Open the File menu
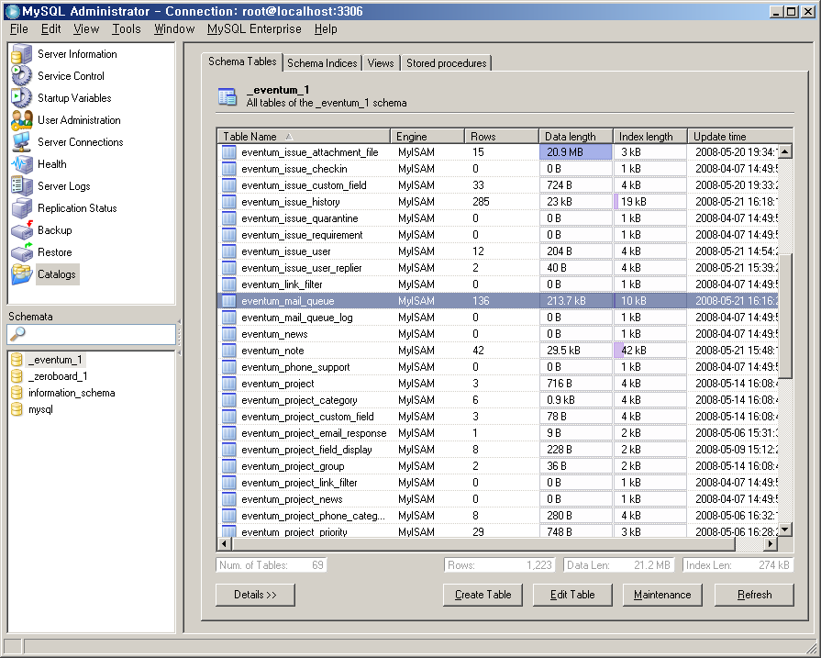The width and height of the screenshot is (821, 658). [19, 28]
